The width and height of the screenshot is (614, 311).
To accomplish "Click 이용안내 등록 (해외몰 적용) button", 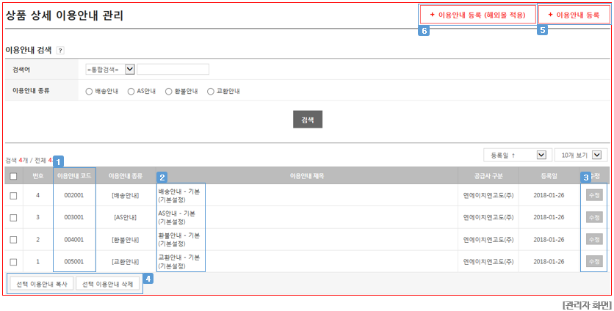I will (x=477, y=15).
